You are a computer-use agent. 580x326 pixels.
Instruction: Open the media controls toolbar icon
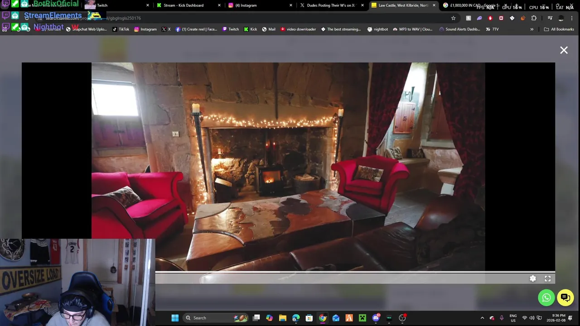click(x=550, y=18)
